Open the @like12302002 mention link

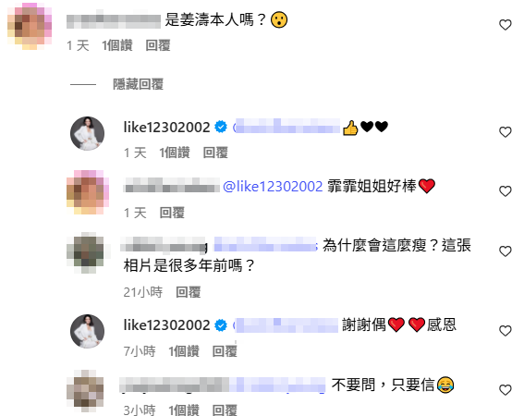[x=273, y=186]
